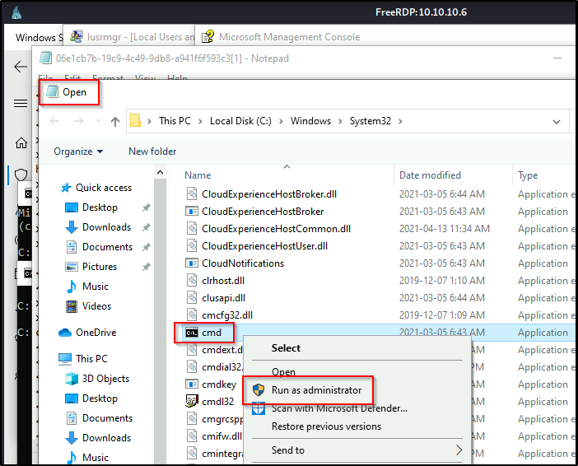Click the 3D Objects folder icon
Image resolution: width=578 pixels, height=466 pixels.
coord(72,379)
